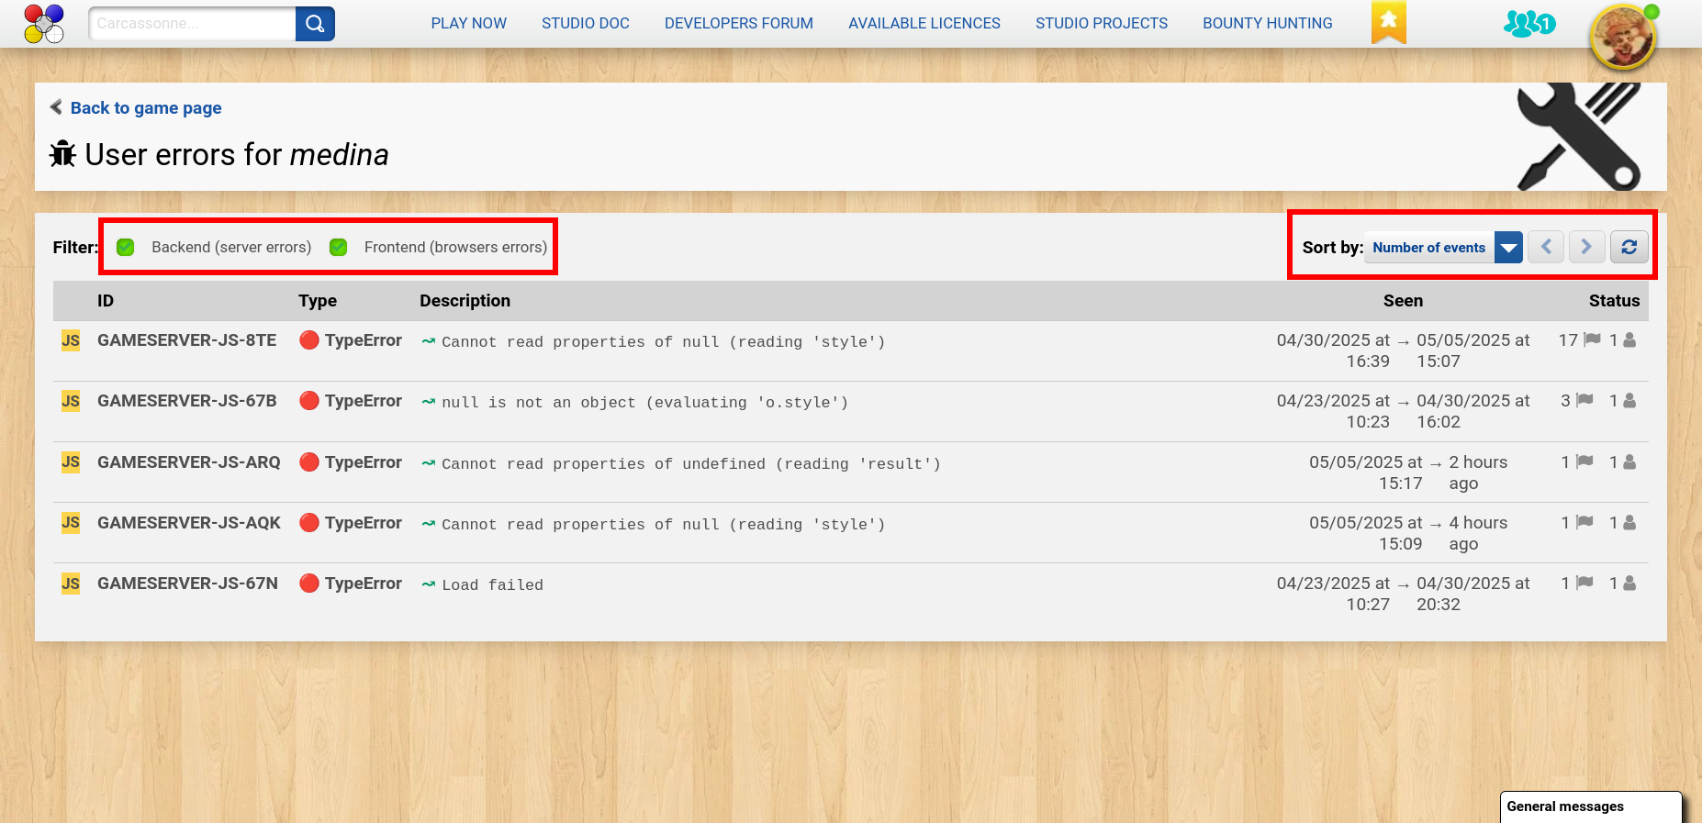Open the Sort by dropdown
The width and height of the screenshot is (1702, 823).
click(1428, 248)
